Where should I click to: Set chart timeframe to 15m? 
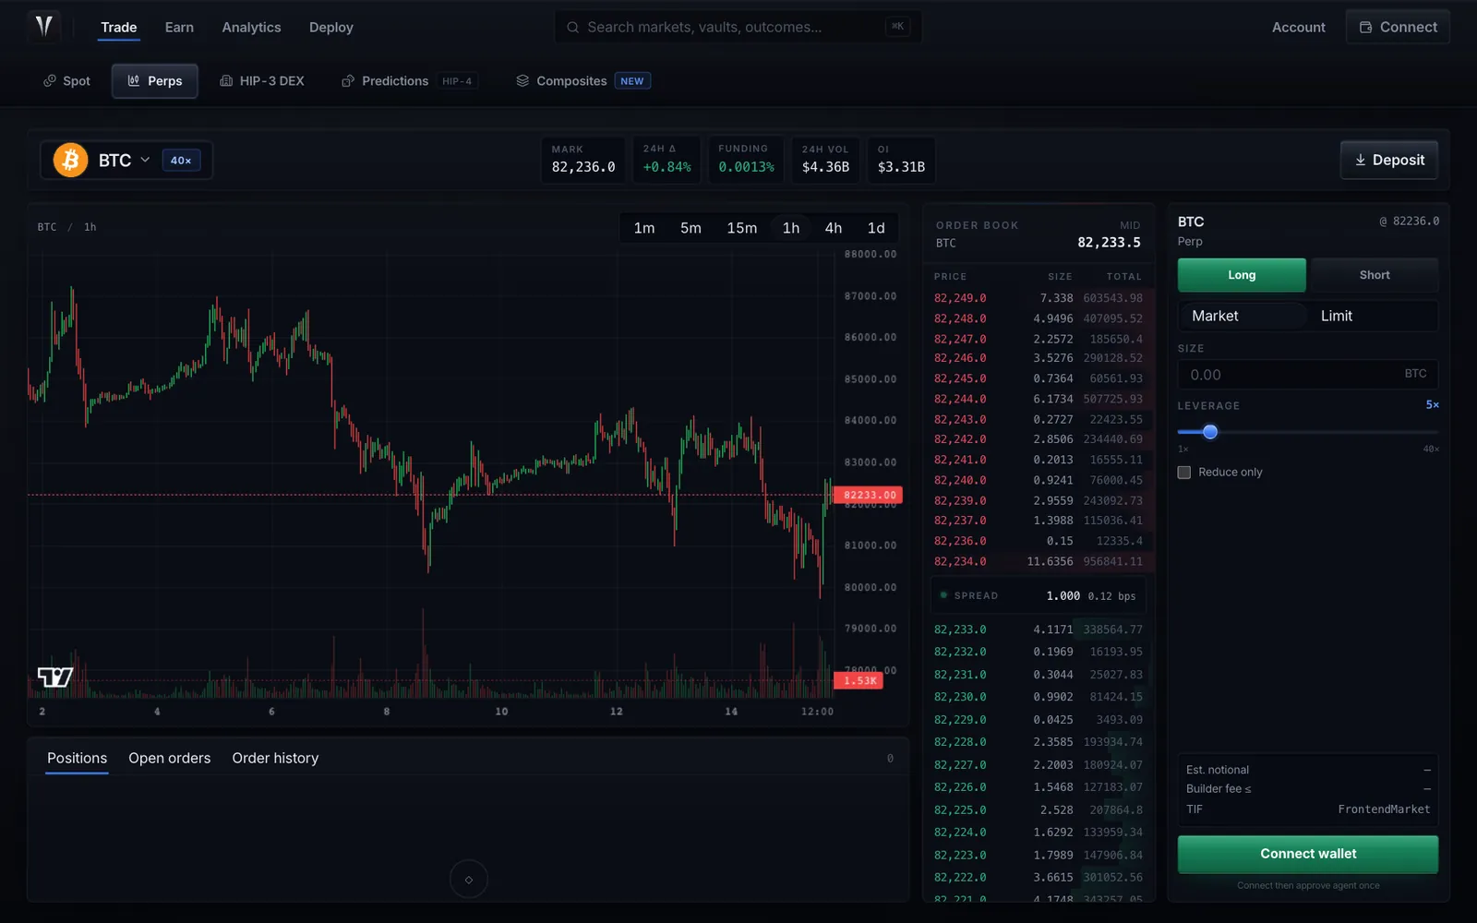click(741, 228)
